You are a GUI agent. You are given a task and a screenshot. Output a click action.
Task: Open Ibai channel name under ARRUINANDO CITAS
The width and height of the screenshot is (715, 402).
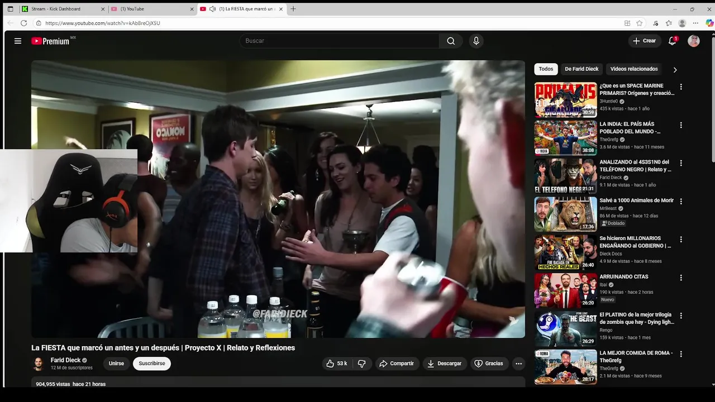pyautogui.click(x=604, y=284)
